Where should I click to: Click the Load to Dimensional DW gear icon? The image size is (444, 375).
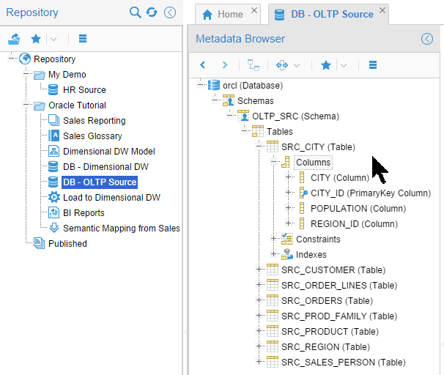pyautogui.click(x=53, y=197)
